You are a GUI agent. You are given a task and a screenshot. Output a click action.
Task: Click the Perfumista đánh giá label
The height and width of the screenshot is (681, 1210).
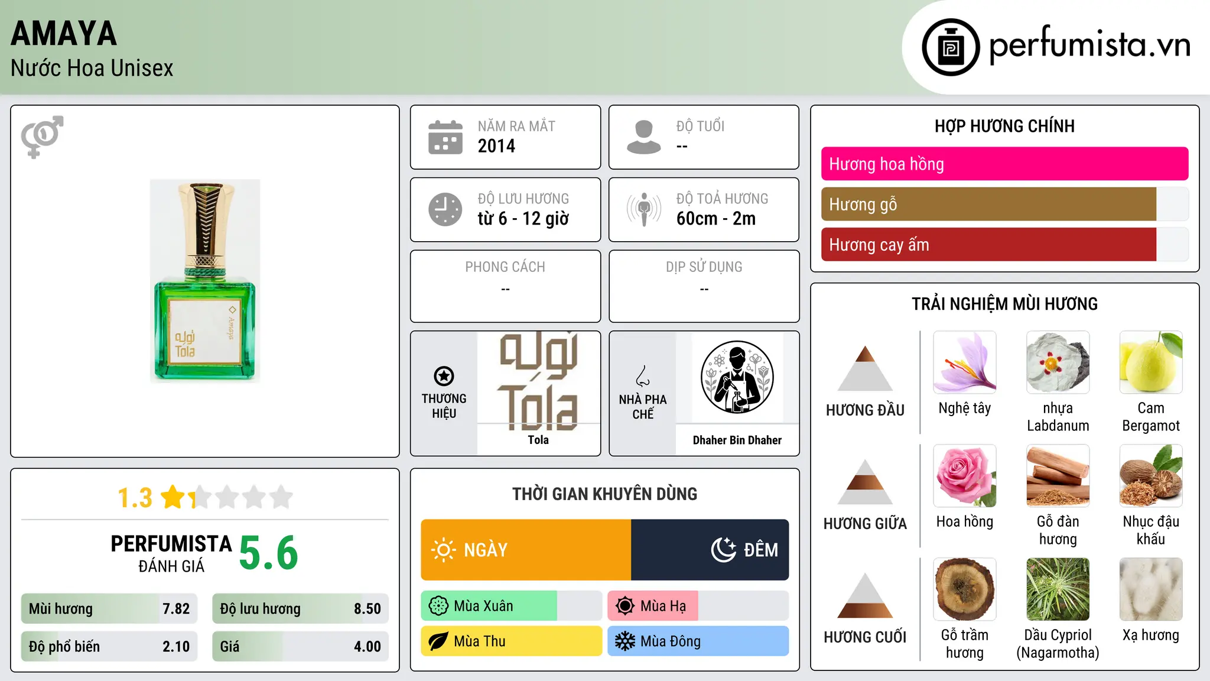[x=171, y=553]
